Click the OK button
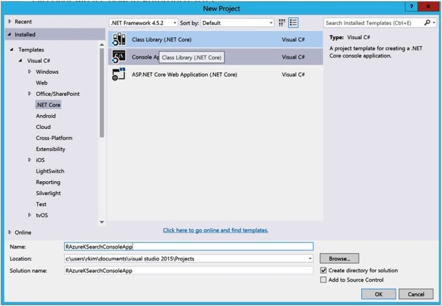 [378, 294]
